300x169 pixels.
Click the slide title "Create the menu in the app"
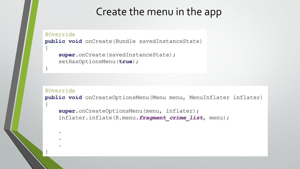[159, 12]
